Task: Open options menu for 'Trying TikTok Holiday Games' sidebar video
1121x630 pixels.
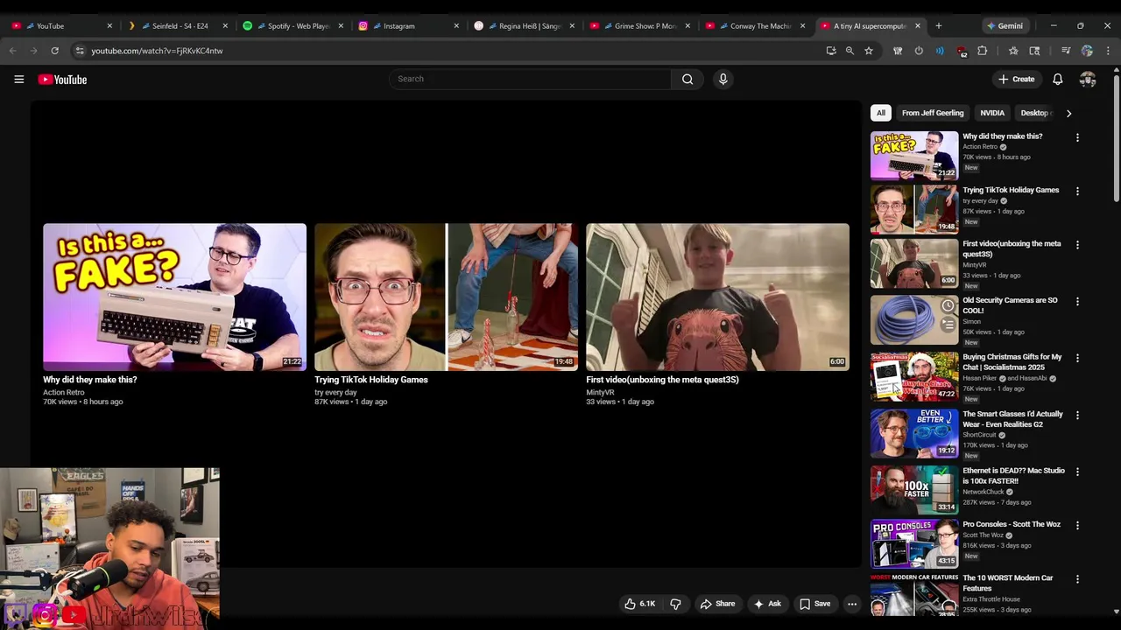Action: click(1077, 191)
